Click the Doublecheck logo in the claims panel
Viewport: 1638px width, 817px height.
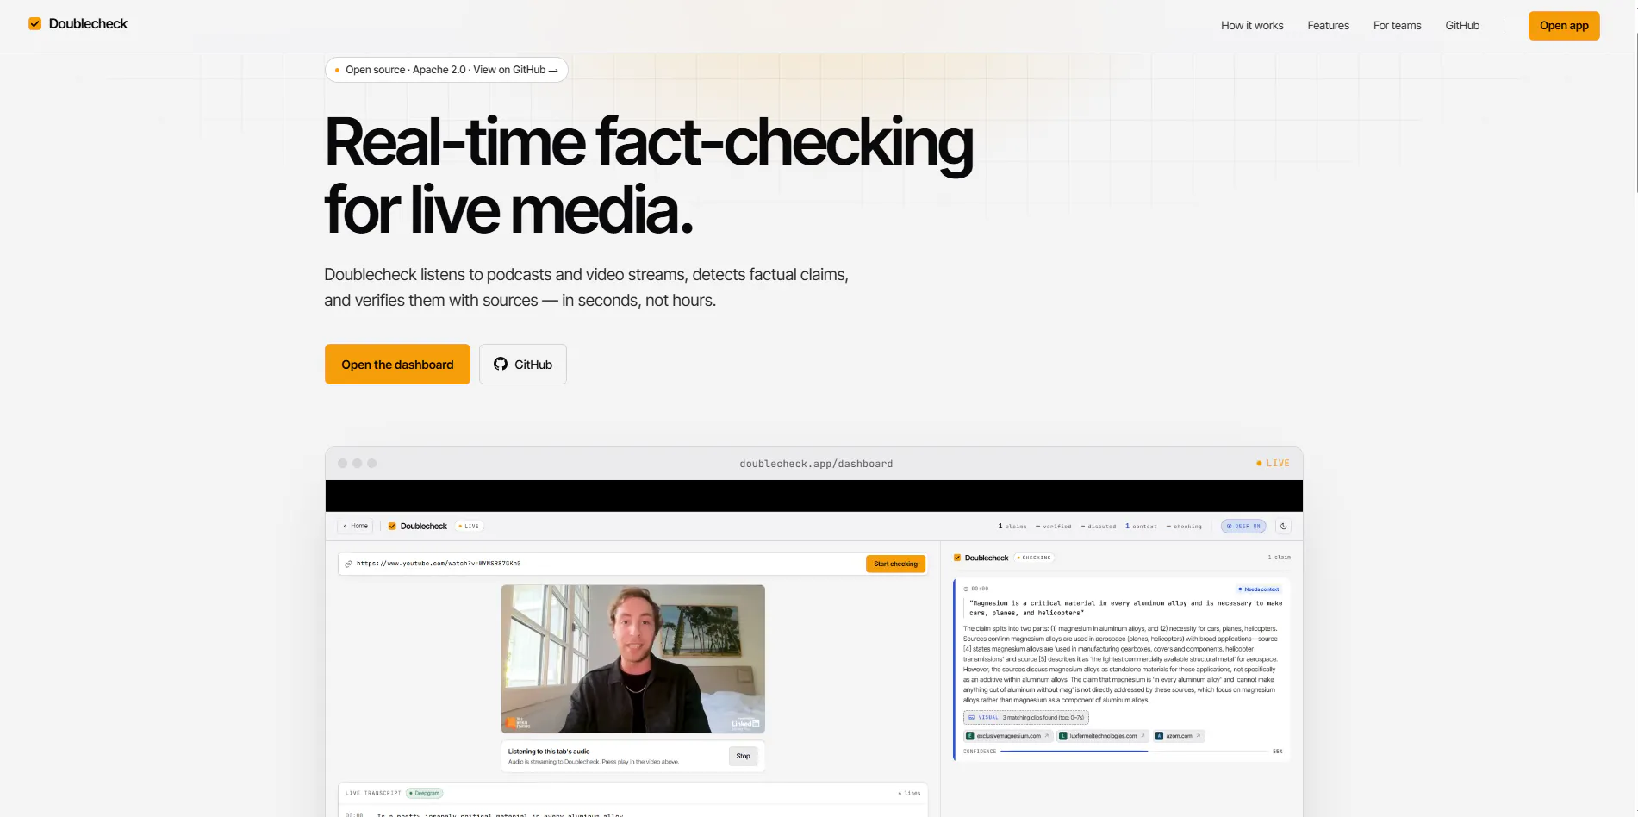(981, 558)
